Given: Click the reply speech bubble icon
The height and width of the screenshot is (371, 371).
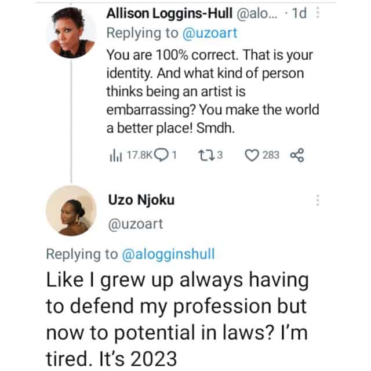Looking at the screenshot, I should click(x=164, y=155).
